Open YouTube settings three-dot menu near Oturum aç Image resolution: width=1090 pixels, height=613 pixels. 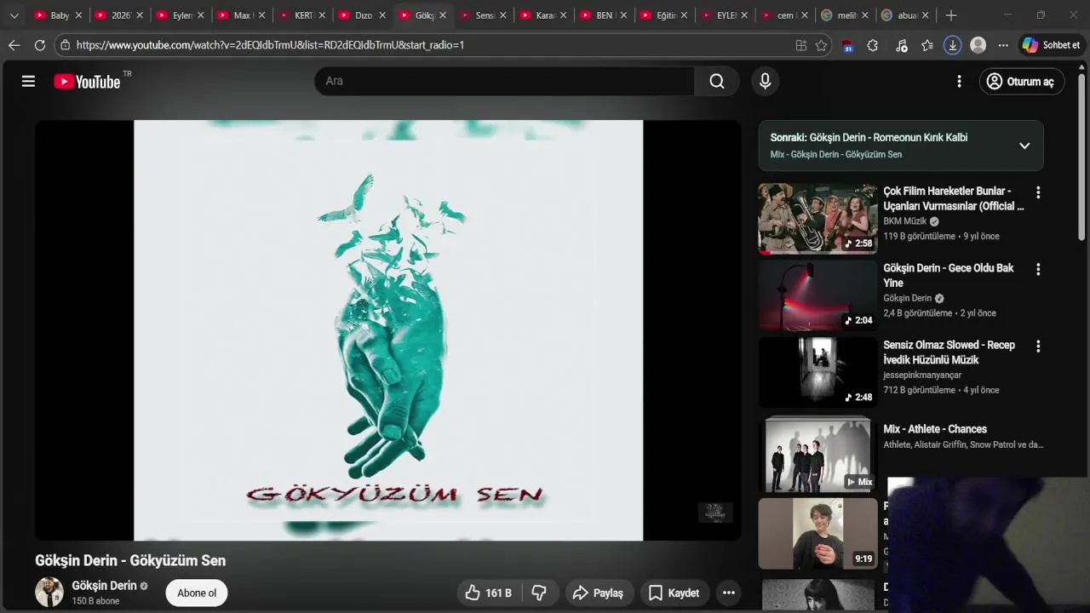(x=959, y=81)
